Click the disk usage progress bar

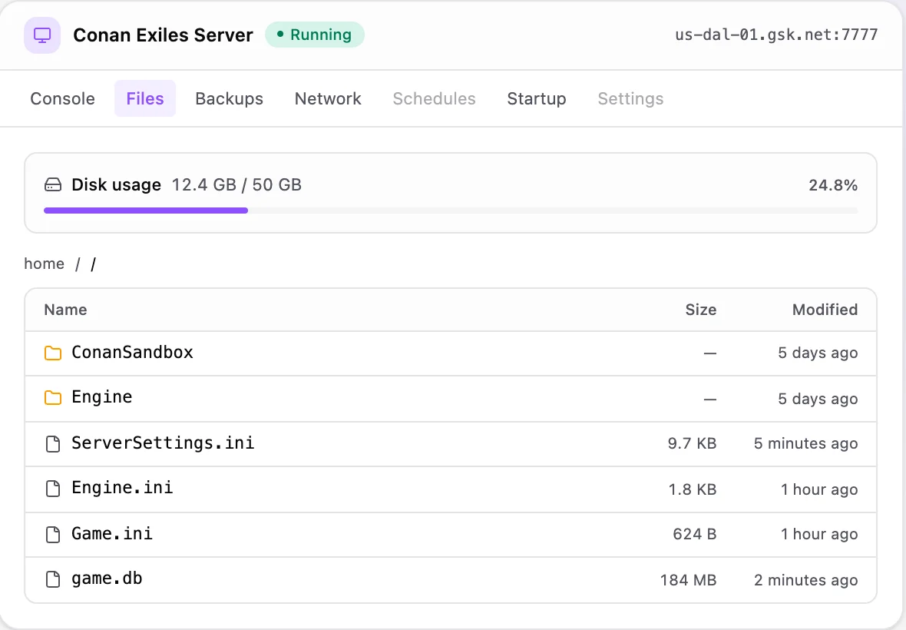point(451,211)
